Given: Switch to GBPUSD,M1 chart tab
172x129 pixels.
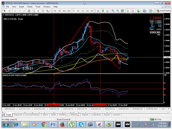Looking at the screenshot, I should tap(10, 109).
